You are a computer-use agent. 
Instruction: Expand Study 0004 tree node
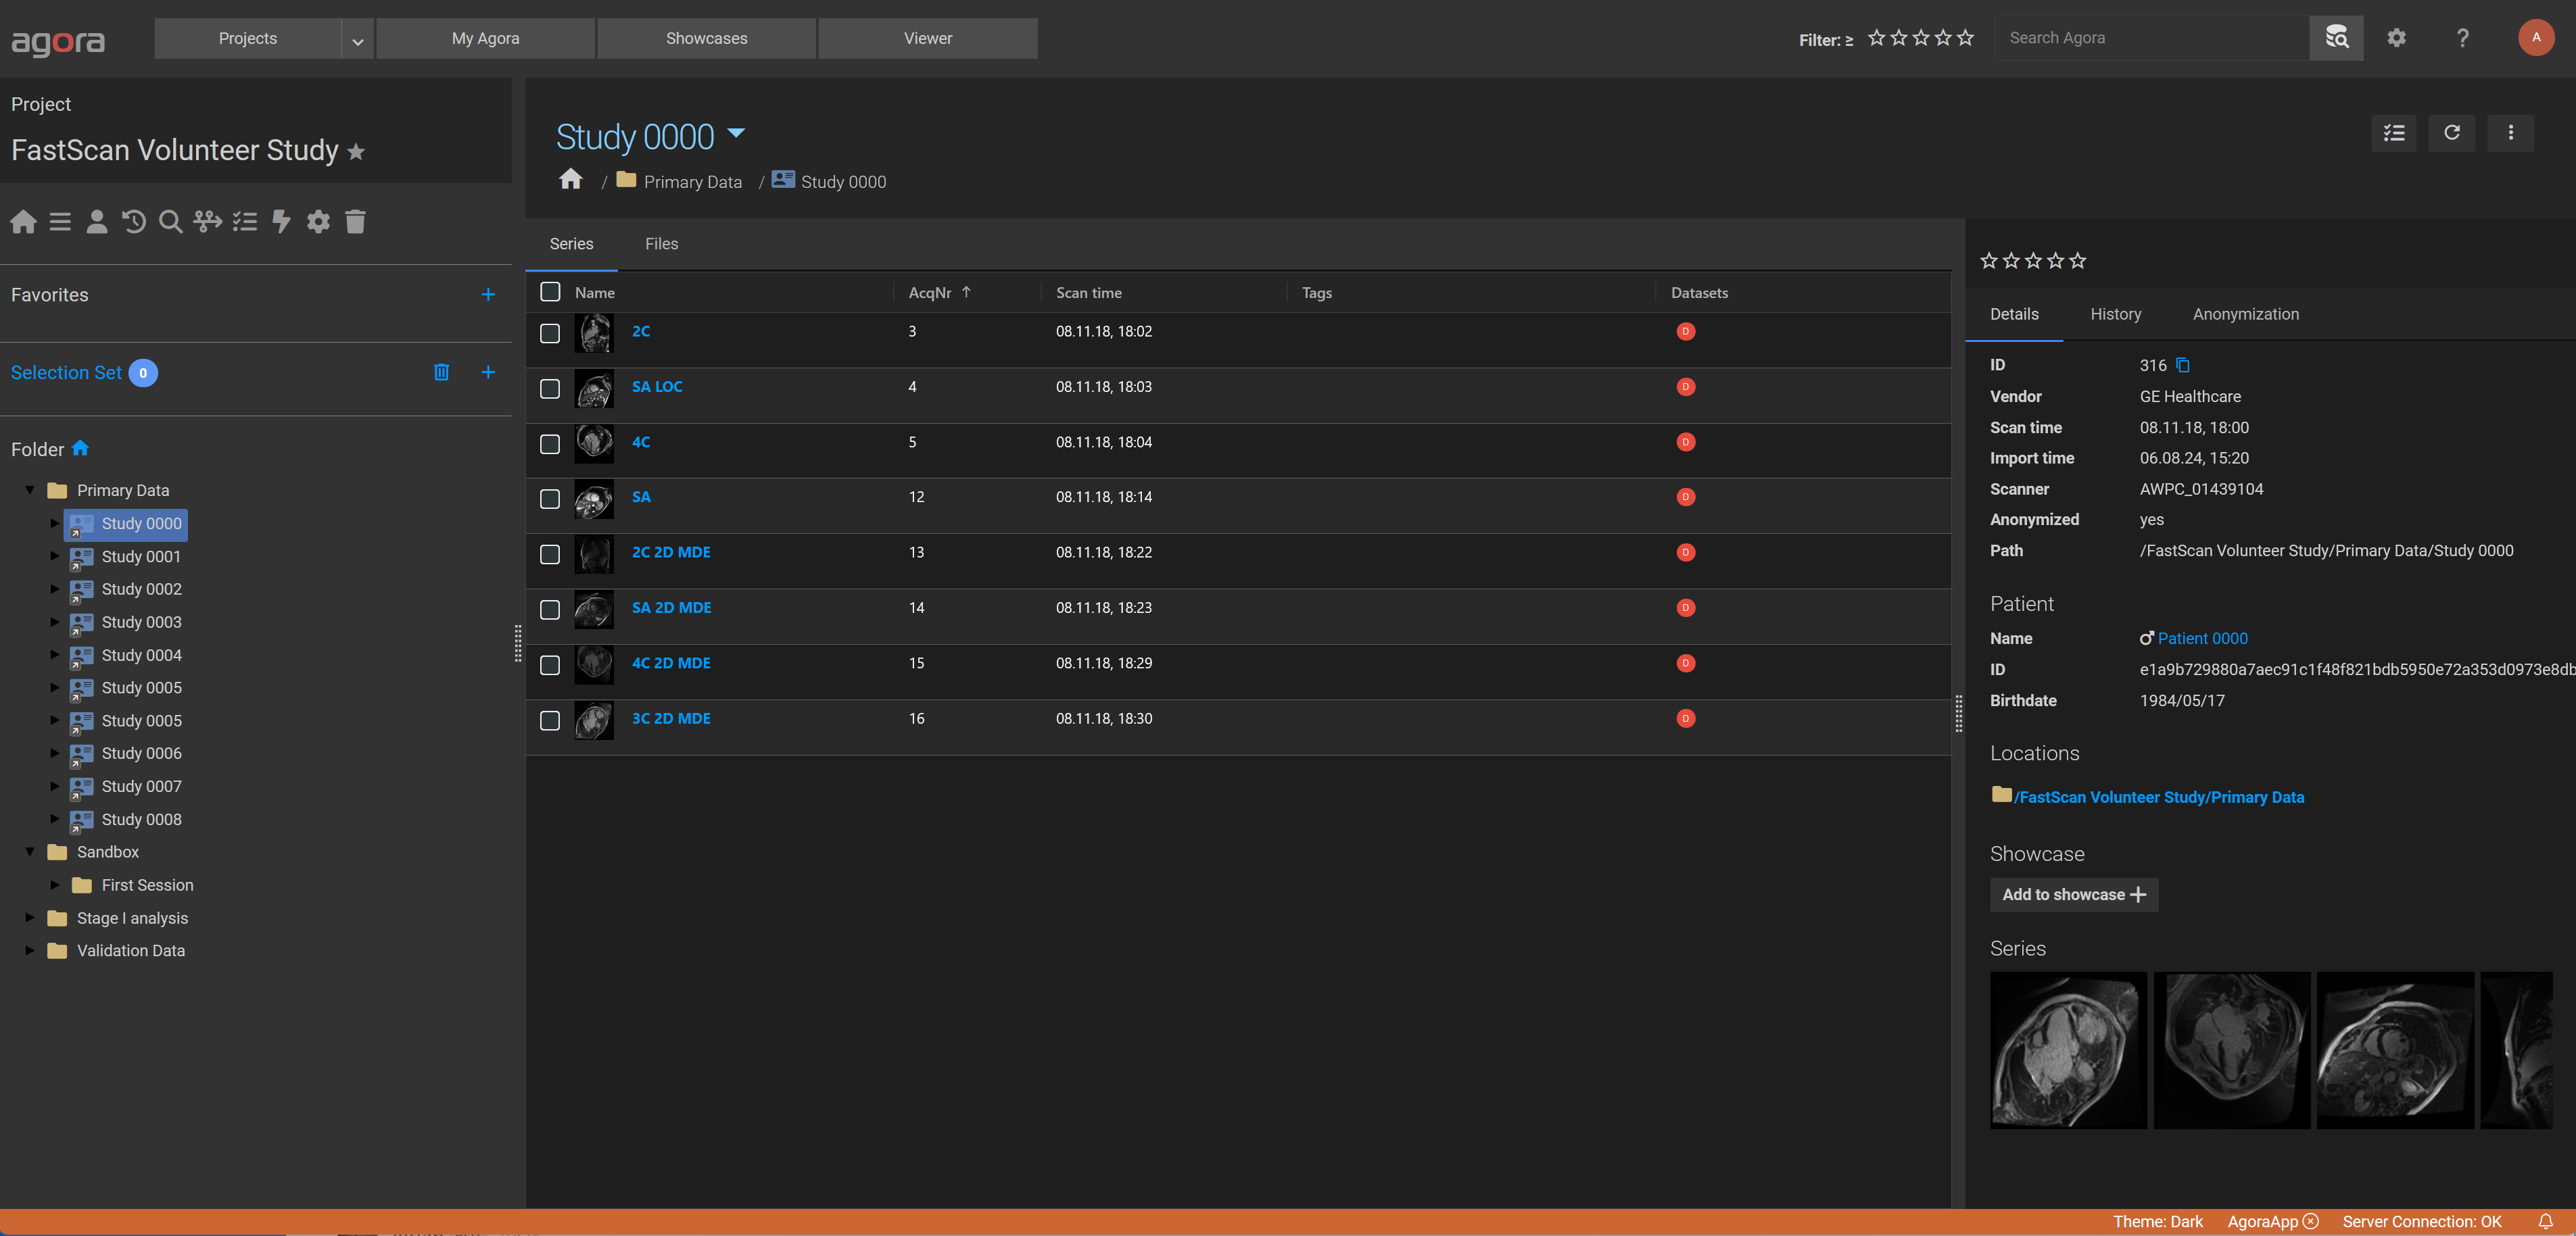coord(55,654)
